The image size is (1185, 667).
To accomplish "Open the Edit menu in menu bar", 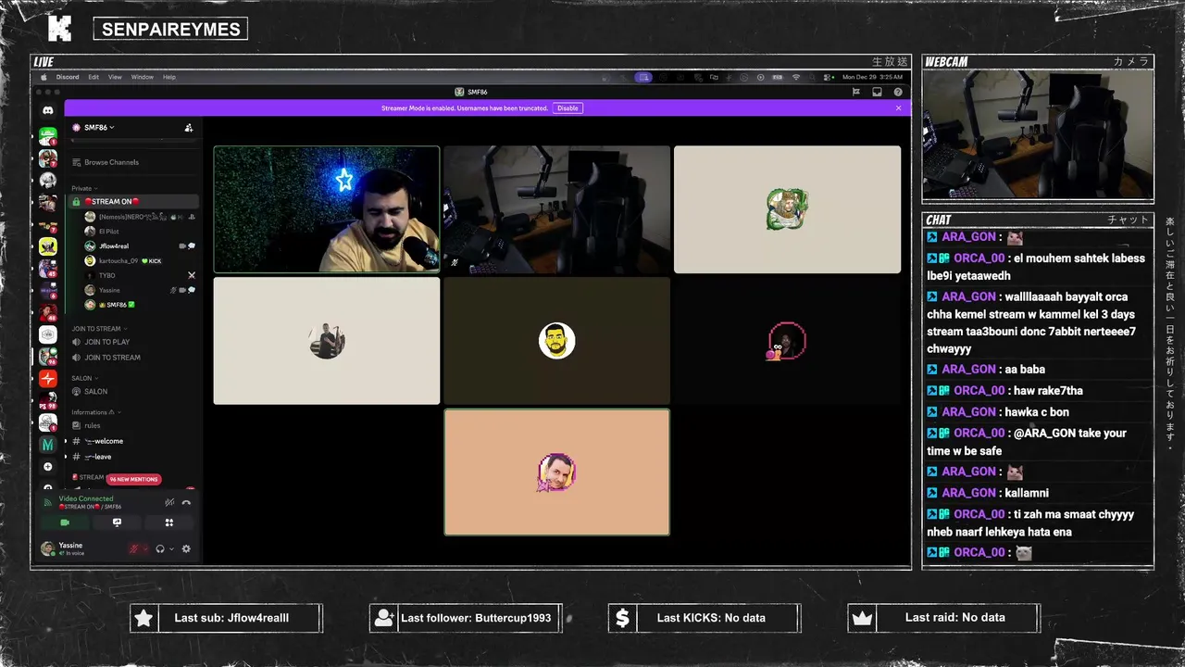I will point(94,77).
